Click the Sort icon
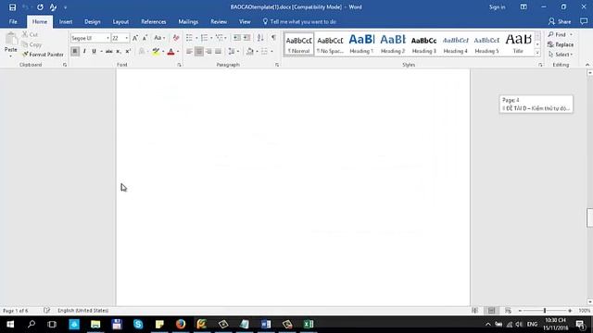Image resolution: width=593 pixels, height=333 pixels. point(260,38)
